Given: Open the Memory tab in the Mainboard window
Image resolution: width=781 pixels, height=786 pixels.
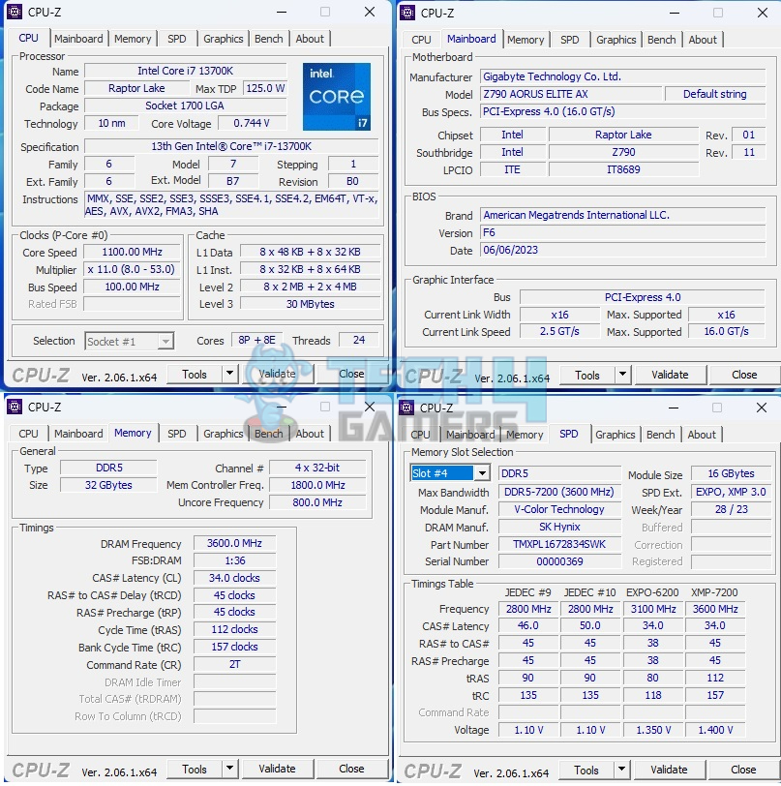Looking at the screenshot, I should coord(526,40).
